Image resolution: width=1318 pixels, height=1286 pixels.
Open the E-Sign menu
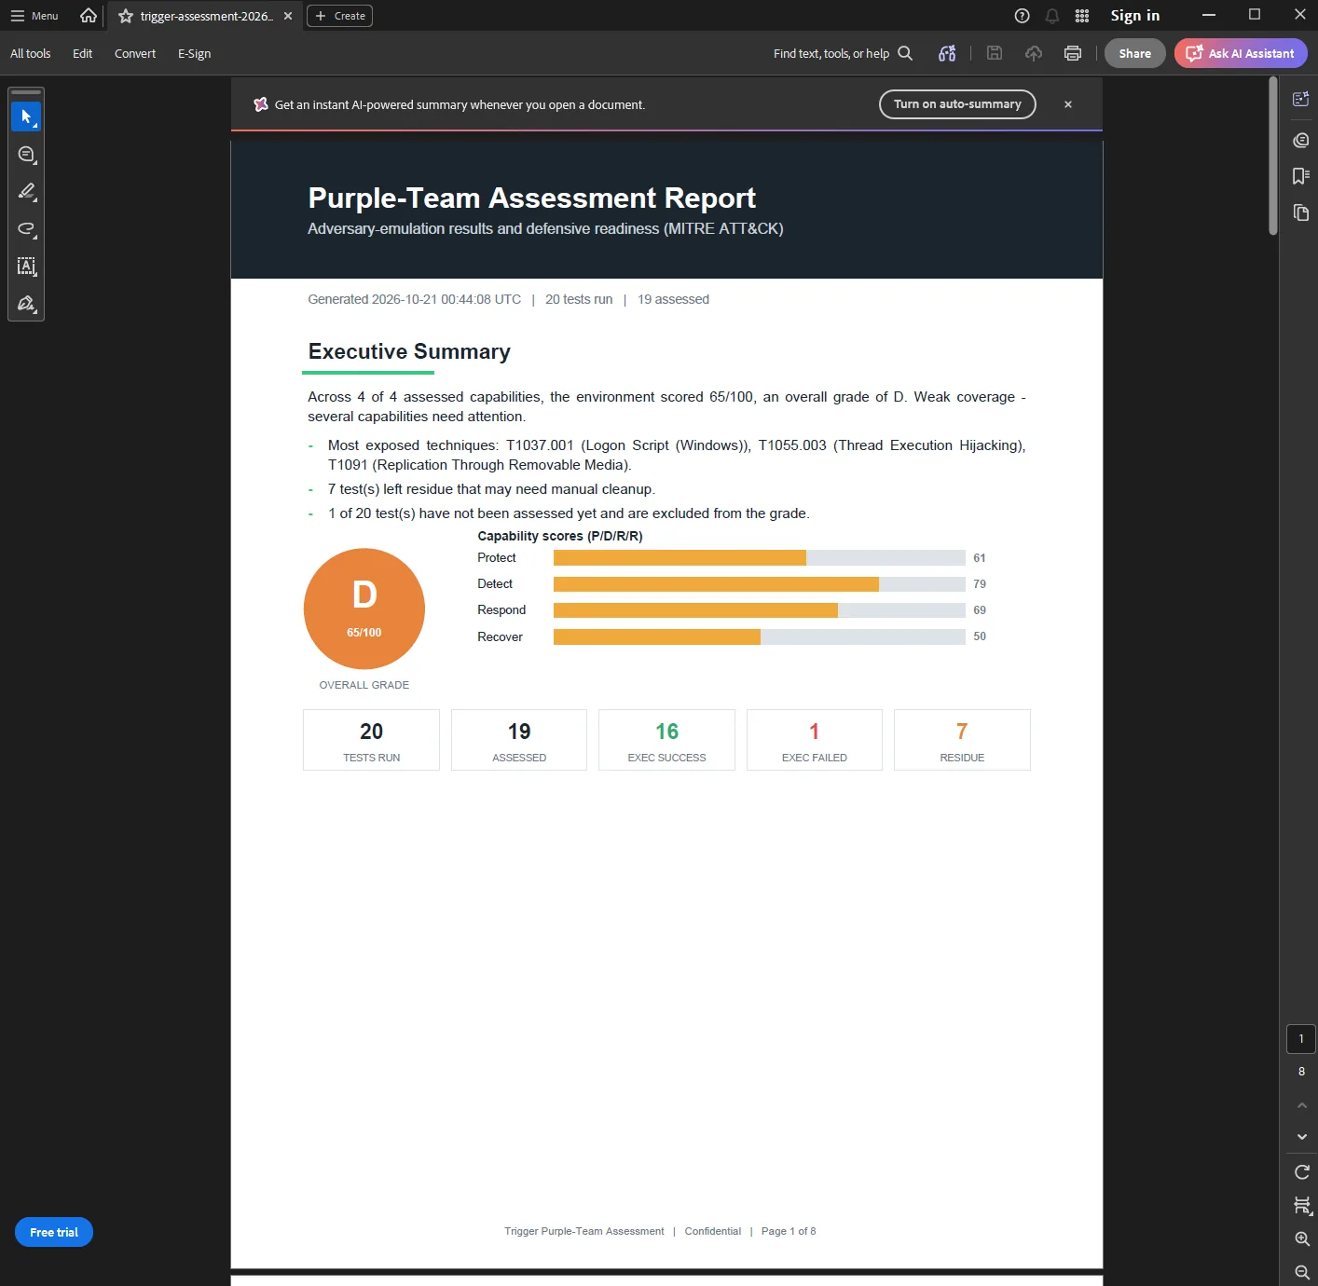coord(195,53)
